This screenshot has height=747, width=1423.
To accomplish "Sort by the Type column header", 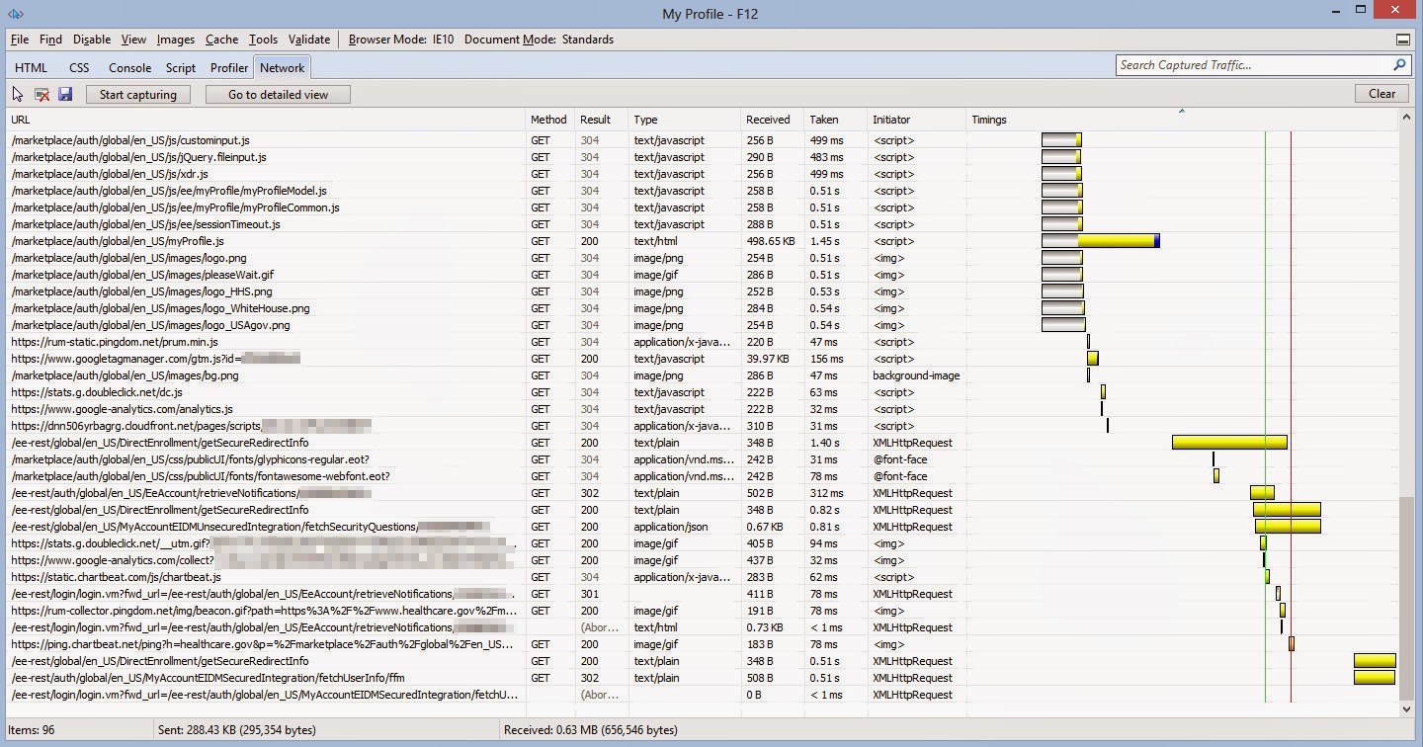I will coord(685,120).
